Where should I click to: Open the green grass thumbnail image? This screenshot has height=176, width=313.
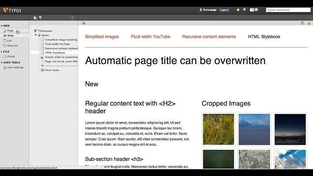coord(218,129)
